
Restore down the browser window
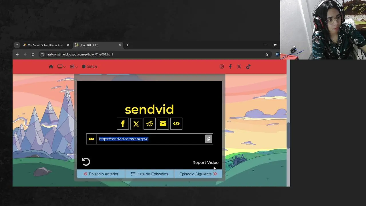coord(275,45)
